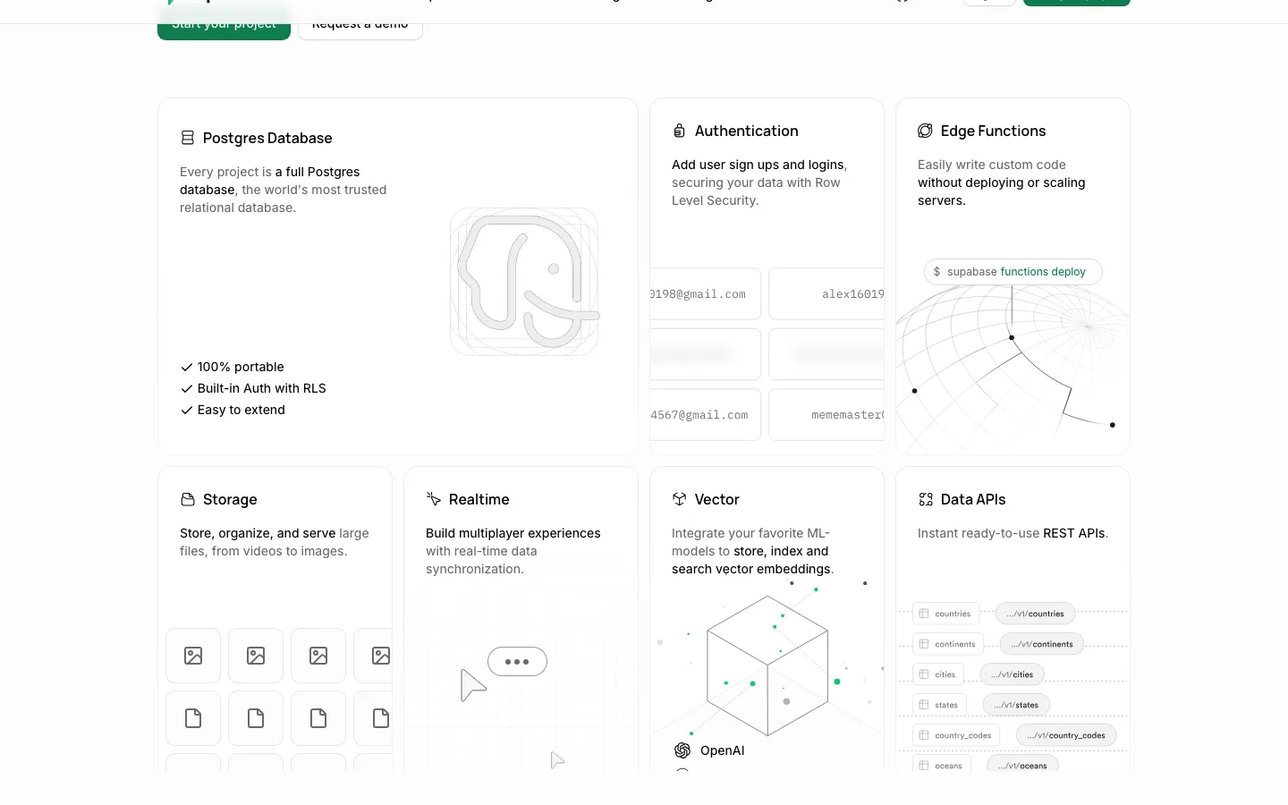
Task: Open the Realtime card title
Action: click(x=479, y=499)
